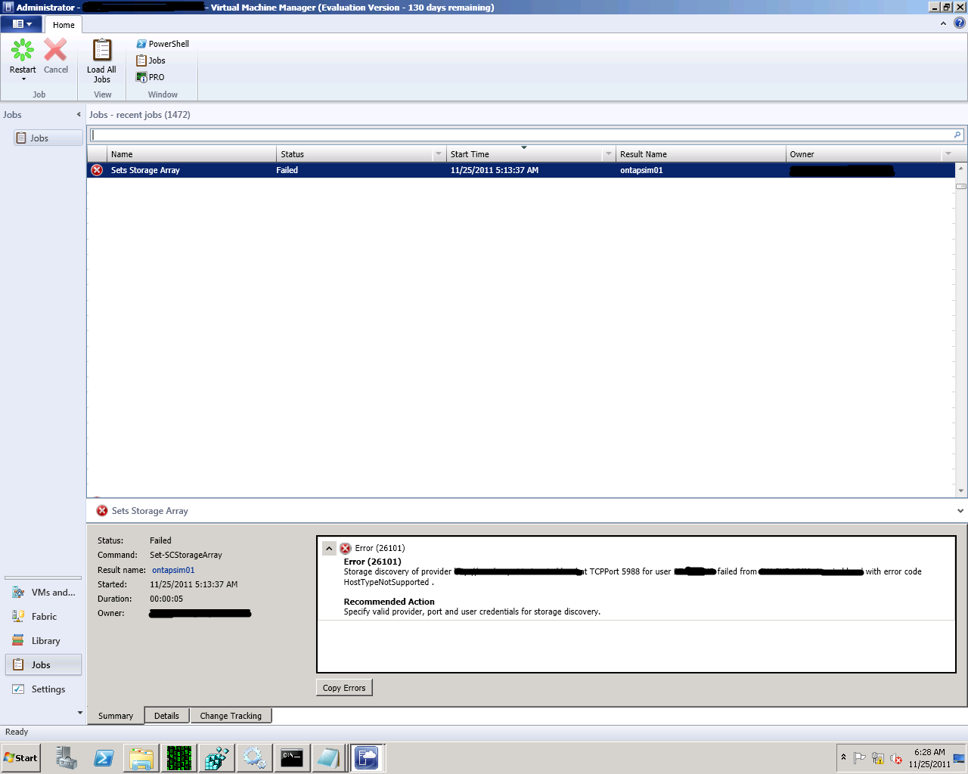Open Windows Explorer from the taskbar

pos(141,757)
